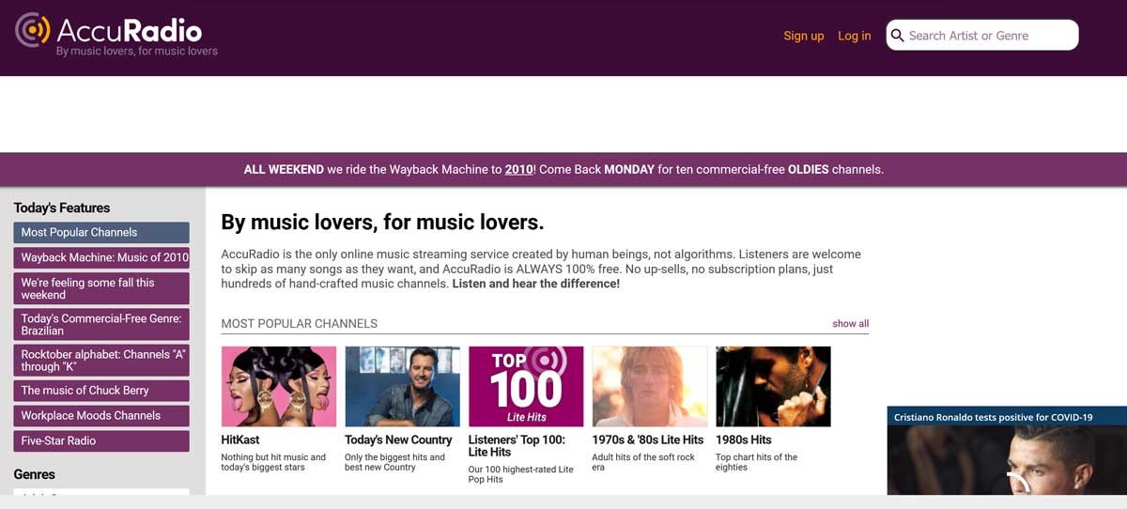Open Today's Commercial-Free Genre: Brazilian
This screenshot has height=509, width=1127.
(x=101, y=324)
